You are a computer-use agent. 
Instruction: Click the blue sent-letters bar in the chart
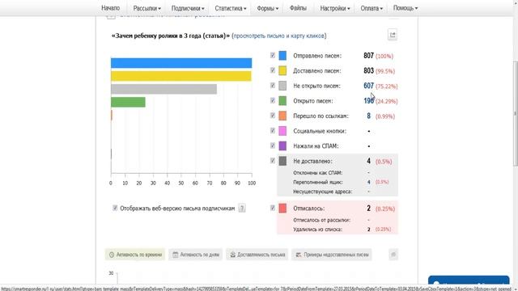pyautogui.click(x=181, y=63)
